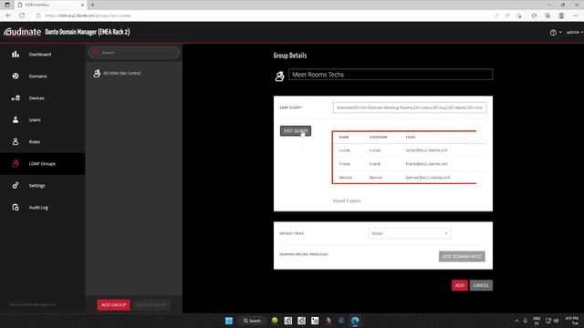Select LDAP Groups in the sidebar
Screen dimensions: 584x328
click(43, 164)
